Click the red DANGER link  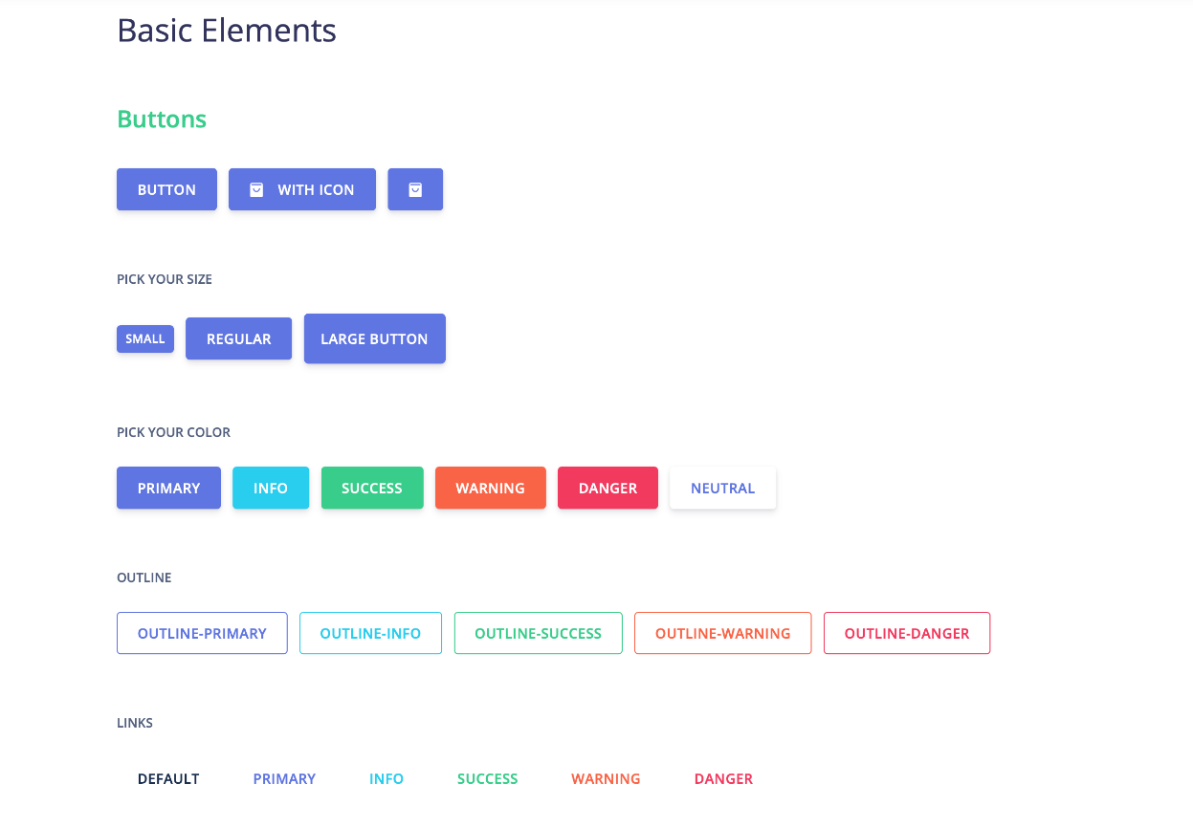(723, 778)
